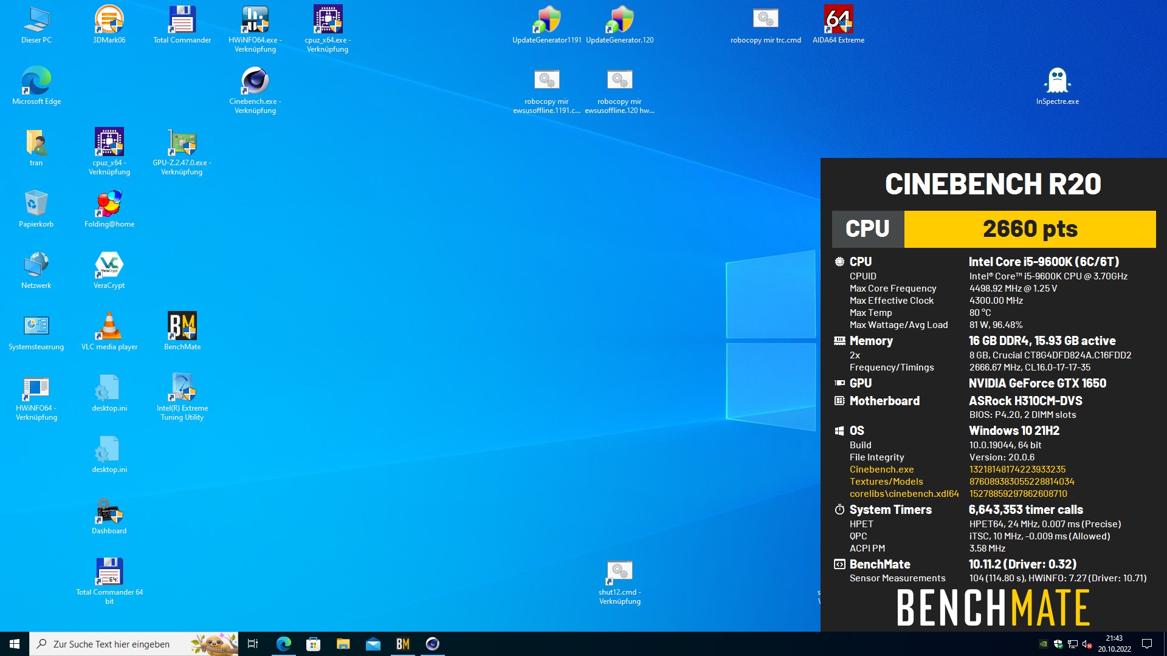The image size is (1167, 656).
Task: Click Cinebench.exe hash 13218148174223933235
Action: pos(1017,470)
